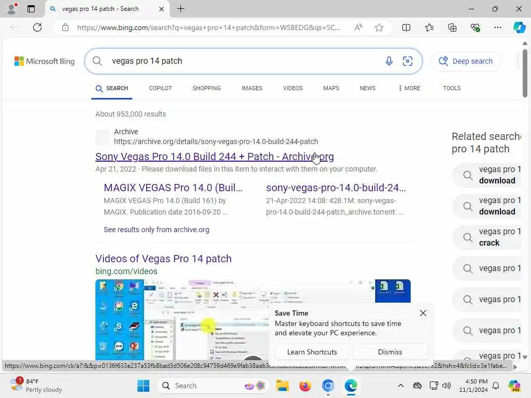Image resolution: width=531 pixels, height=398 pixels.
Task: Switch to the COPILOT tab
Action: pyautogui.click(x=161, y=88)
